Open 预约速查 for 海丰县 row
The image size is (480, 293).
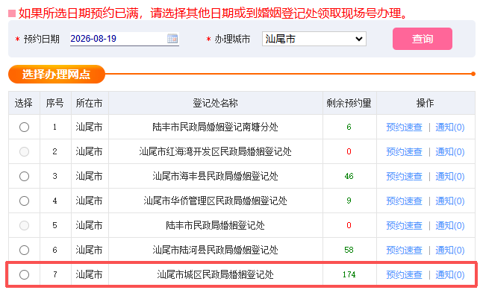coord(404,176)
